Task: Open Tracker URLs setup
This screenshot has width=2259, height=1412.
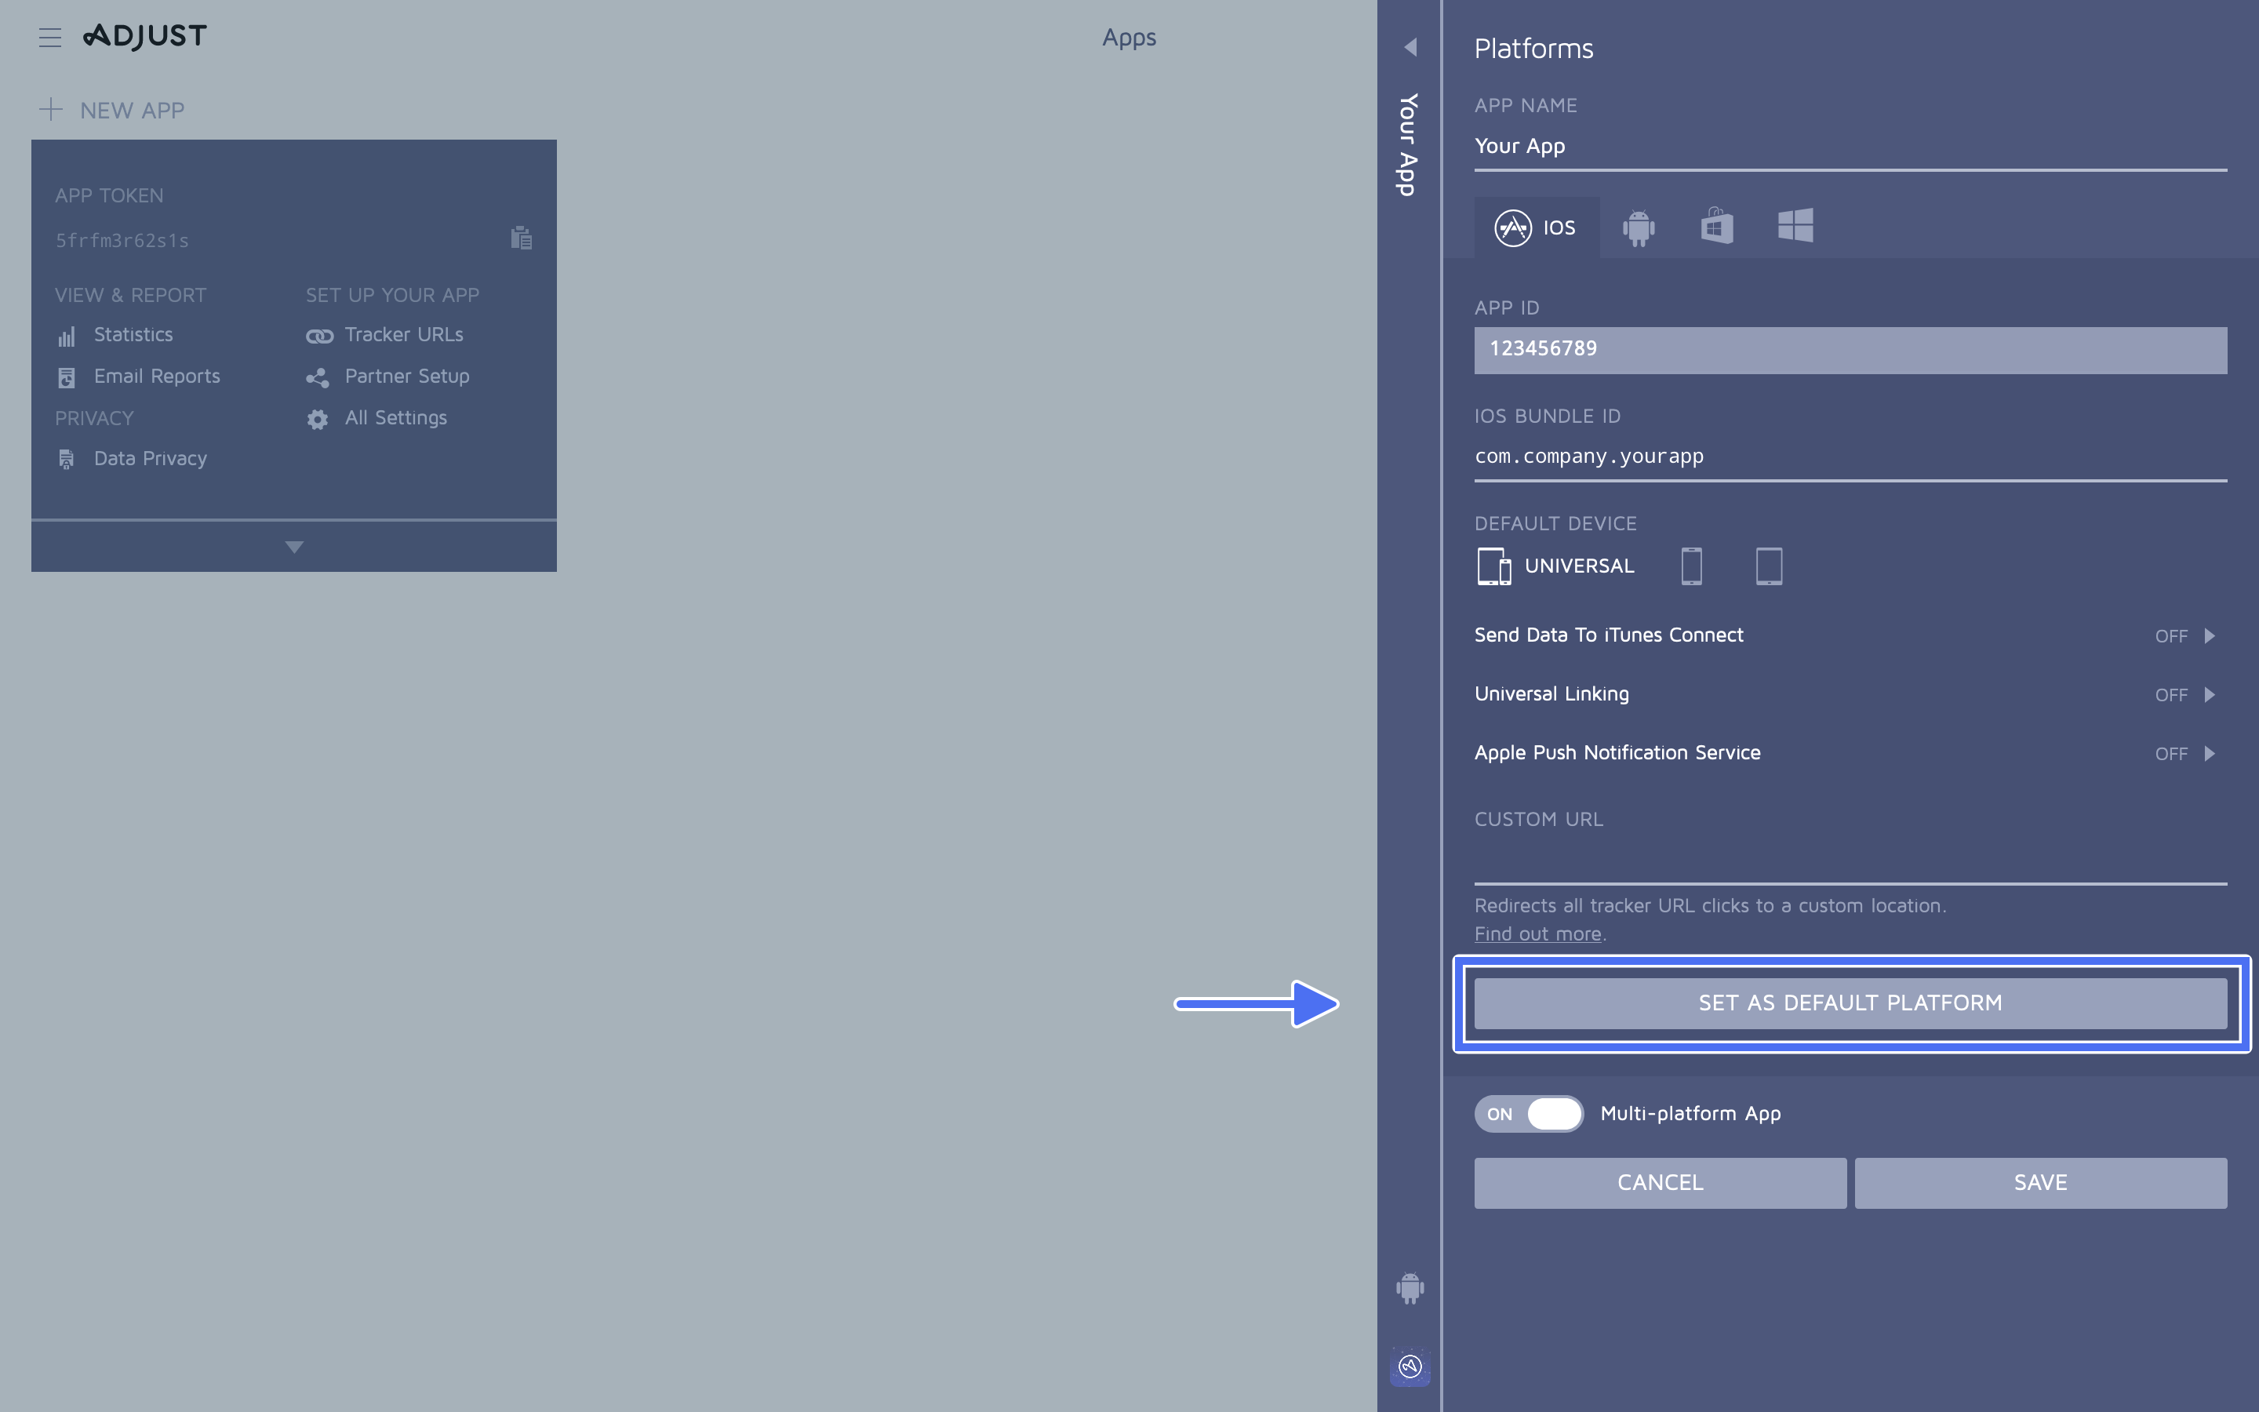Action: [404, 334]
